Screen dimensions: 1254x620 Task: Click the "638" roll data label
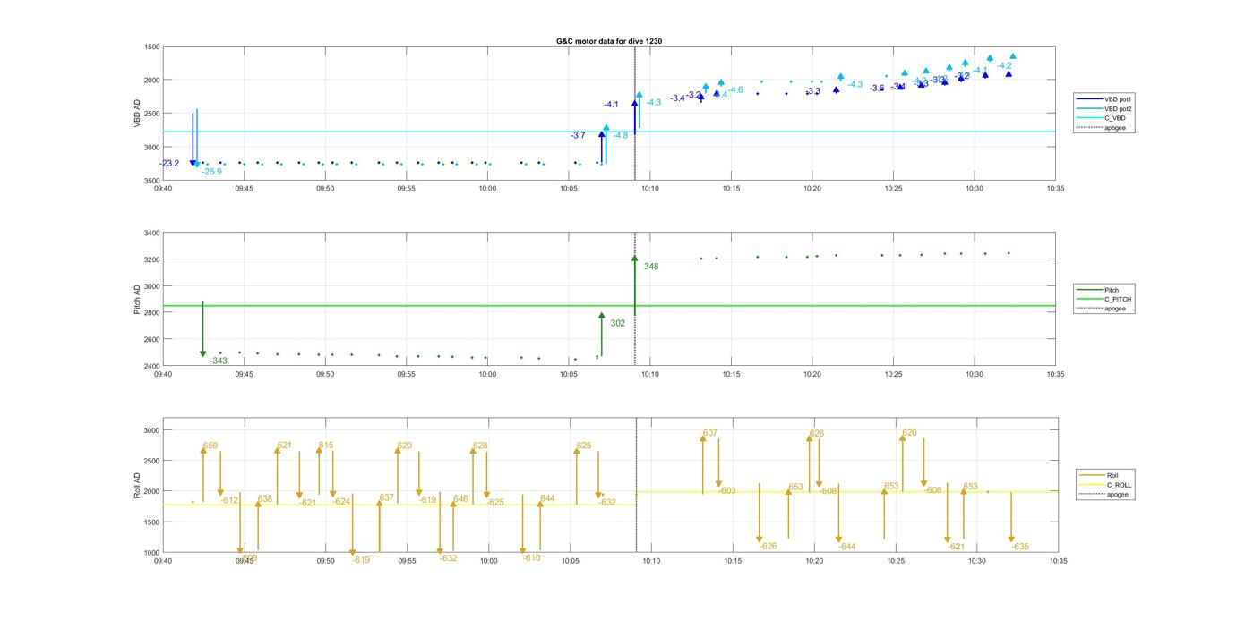(265, 499)
